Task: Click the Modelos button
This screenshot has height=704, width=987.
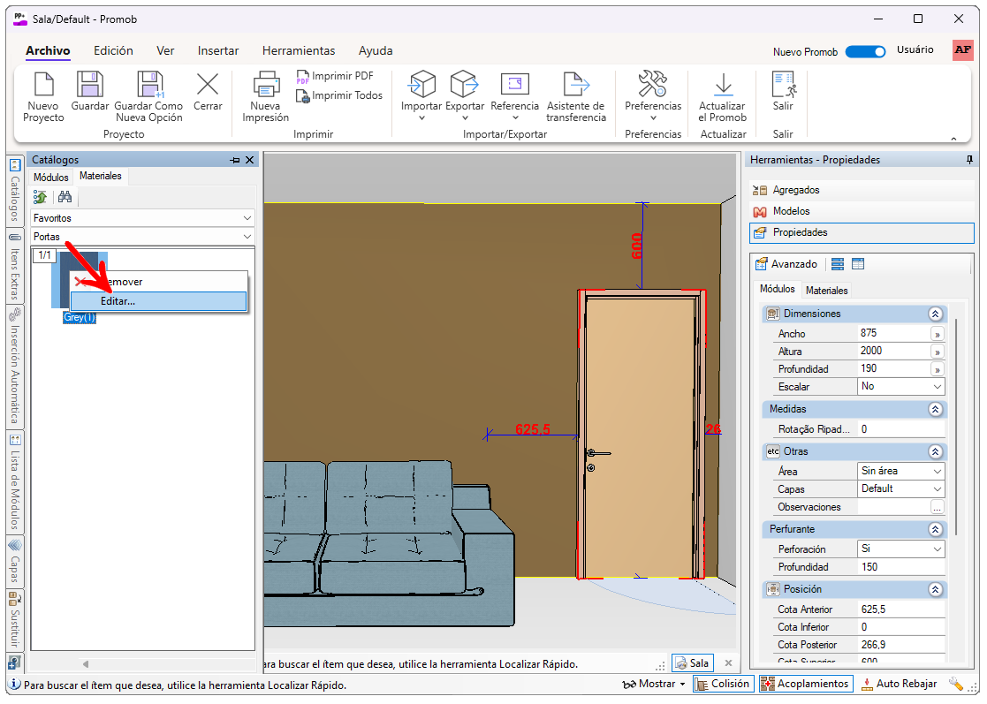Action: [791, 211]
